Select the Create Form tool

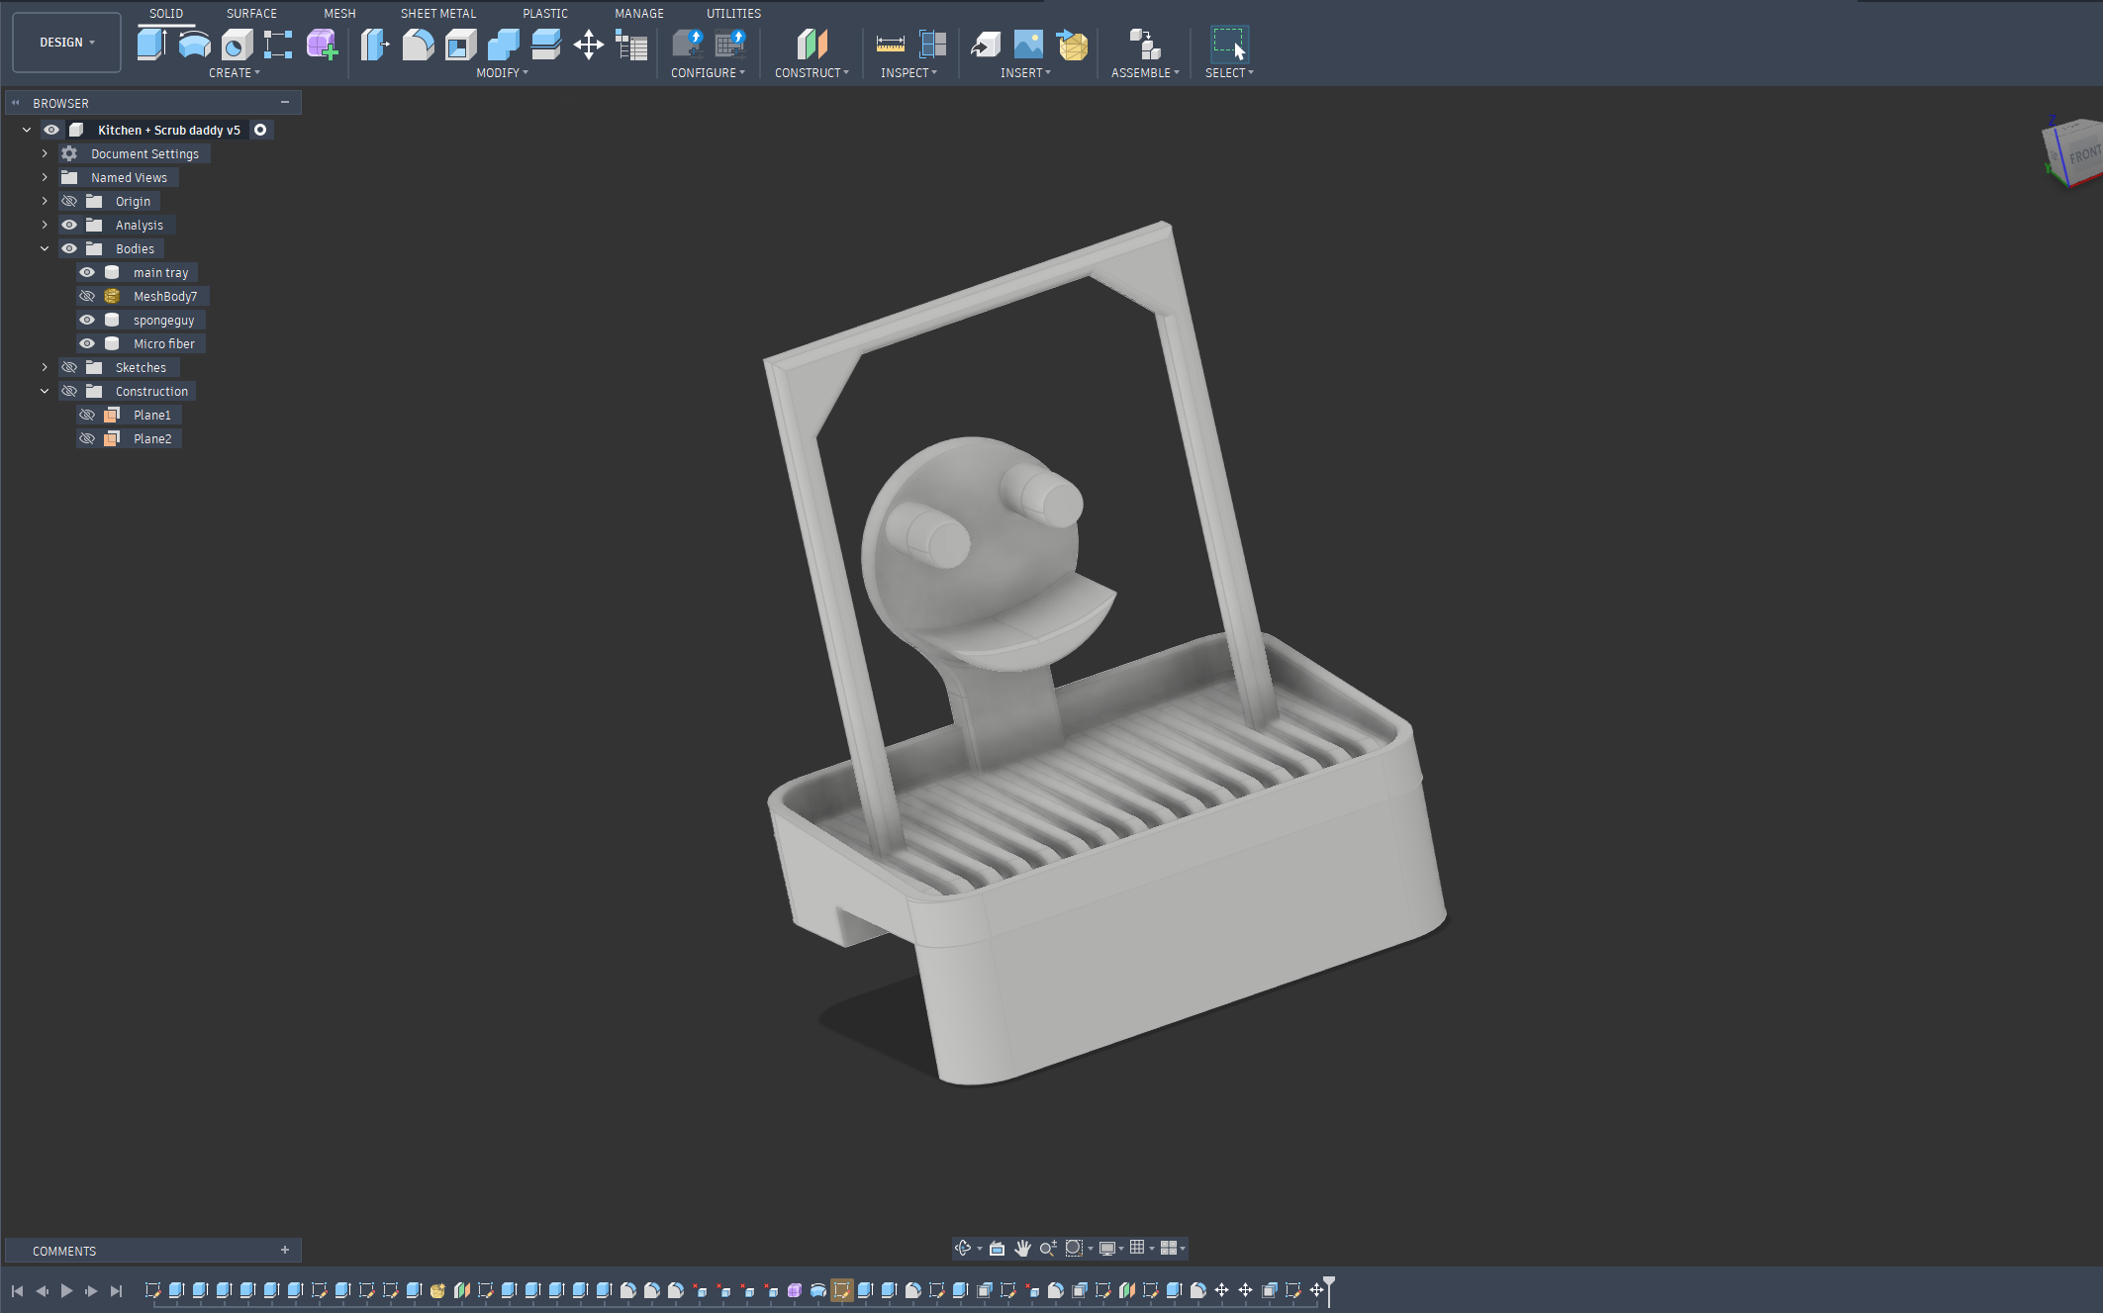322,45
